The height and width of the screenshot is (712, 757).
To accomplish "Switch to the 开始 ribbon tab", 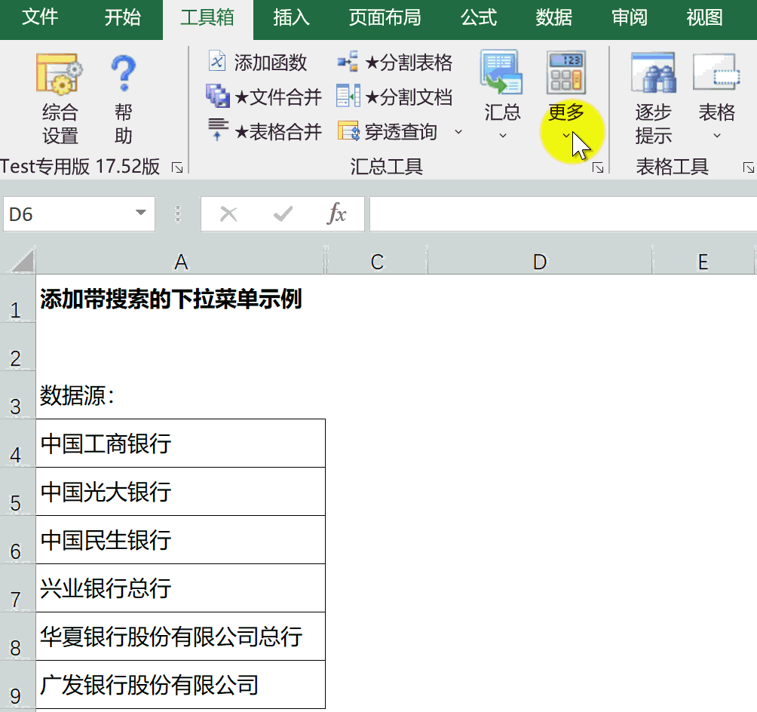I will (122, 18).
